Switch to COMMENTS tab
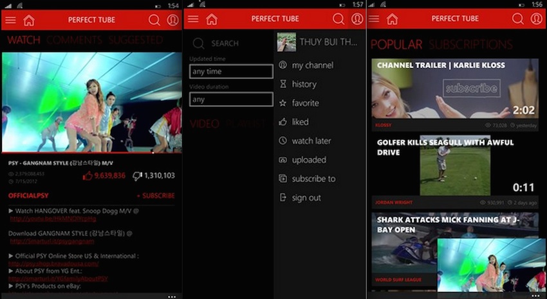The height and width of the screenshot is (299, 547). (x=74, y=40)
